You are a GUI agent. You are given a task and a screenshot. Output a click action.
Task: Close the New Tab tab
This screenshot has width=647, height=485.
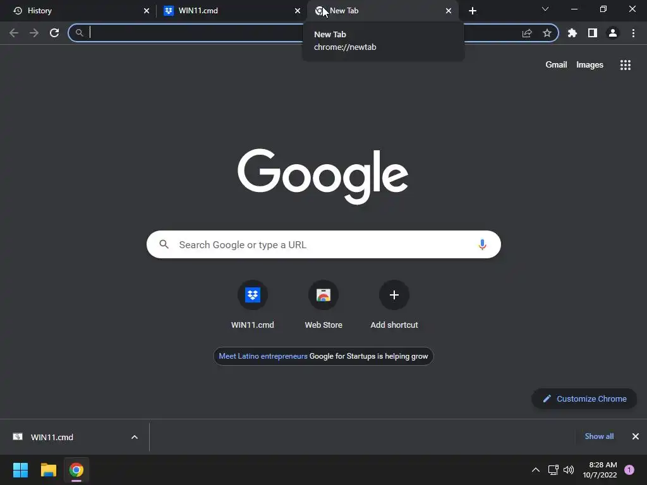449,11
